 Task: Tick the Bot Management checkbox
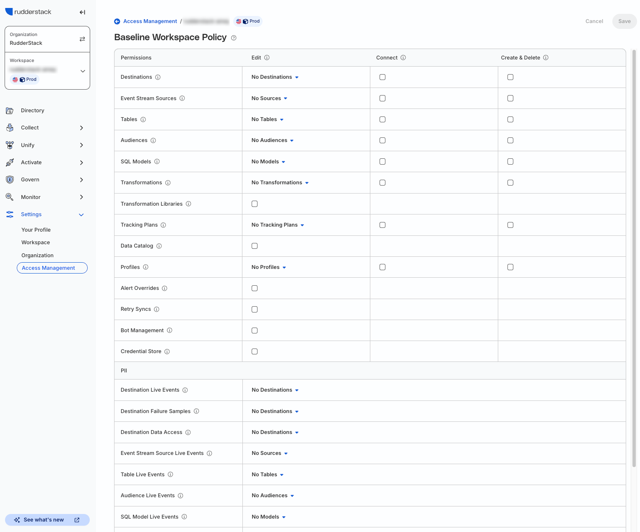pyautogui.click(x=255, y=331)
